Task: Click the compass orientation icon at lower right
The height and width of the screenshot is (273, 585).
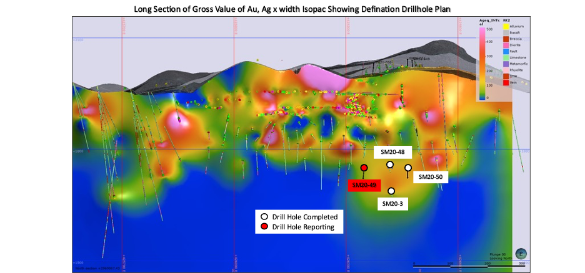Action: pyautogui.click(x=521, y=254)
